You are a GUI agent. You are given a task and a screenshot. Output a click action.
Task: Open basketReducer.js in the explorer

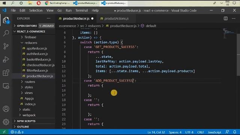(x=39, y=59)
